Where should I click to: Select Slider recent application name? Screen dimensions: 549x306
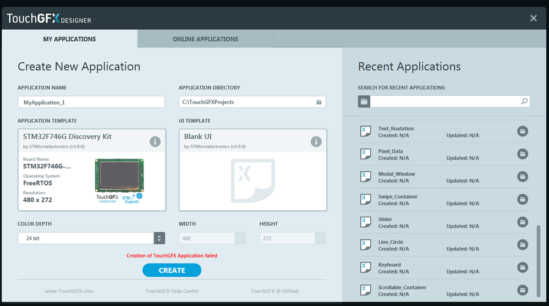click(385, 220)
